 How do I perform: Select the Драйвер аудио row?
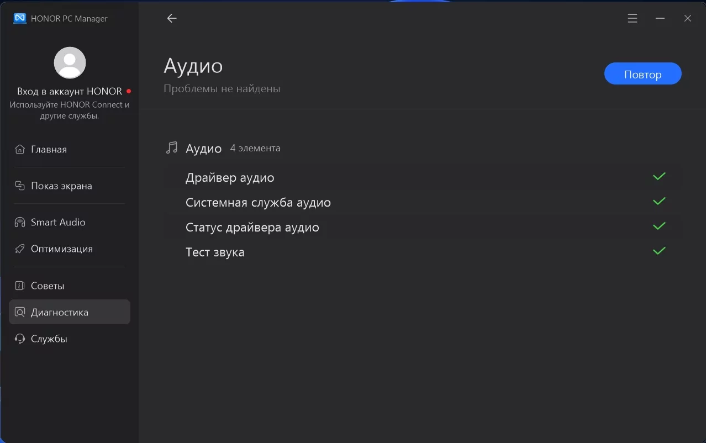coord(230,178)
